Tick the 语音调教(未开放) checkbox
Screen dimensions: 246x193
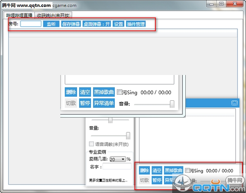click(x=91, y=144)
